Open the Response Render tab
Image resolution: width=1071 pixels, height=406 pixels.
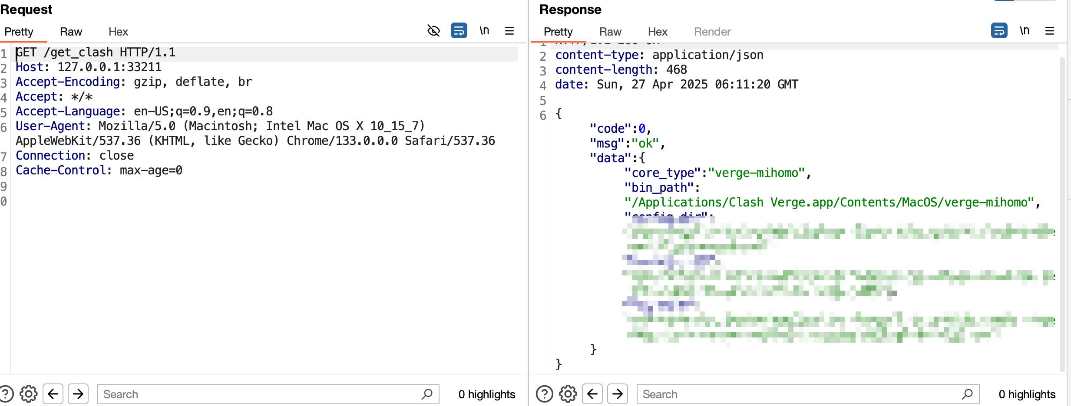[712, 32]
